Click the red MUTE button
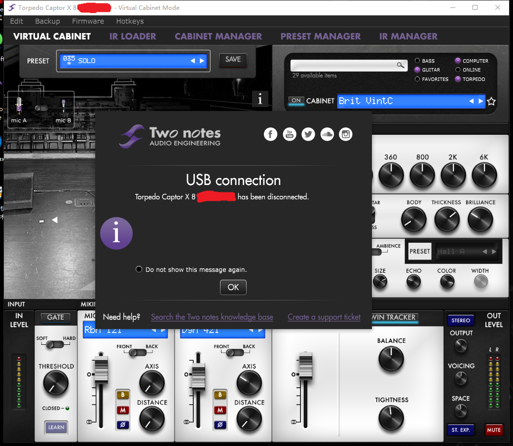This screenshot has height=446, width=513. point(494,430)
